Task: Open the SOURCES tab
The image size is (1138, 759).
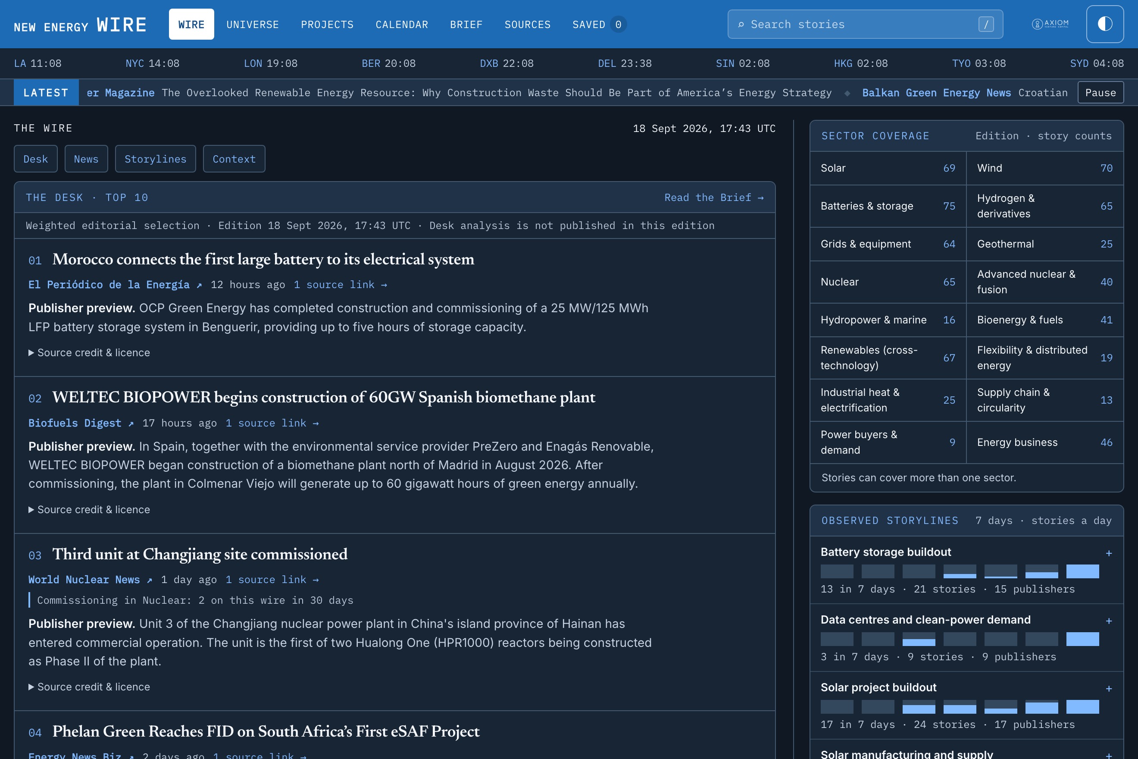Action: click(527, 24)
